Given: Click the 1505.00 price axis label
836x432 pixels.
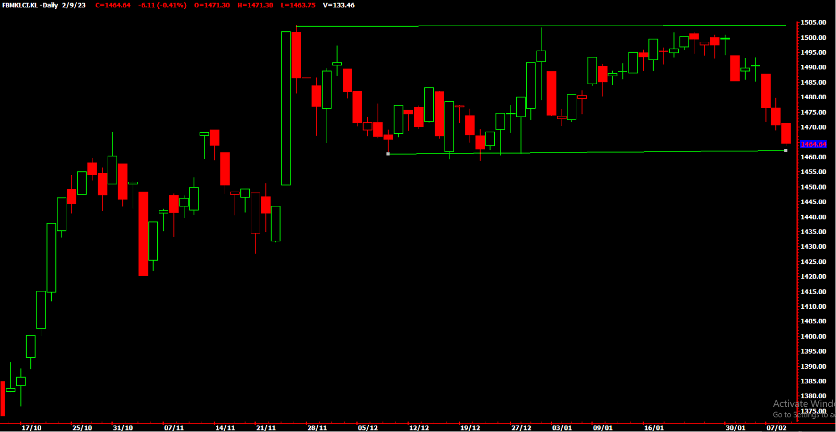Looking at the screenshot, I should (x=814, y=22).
